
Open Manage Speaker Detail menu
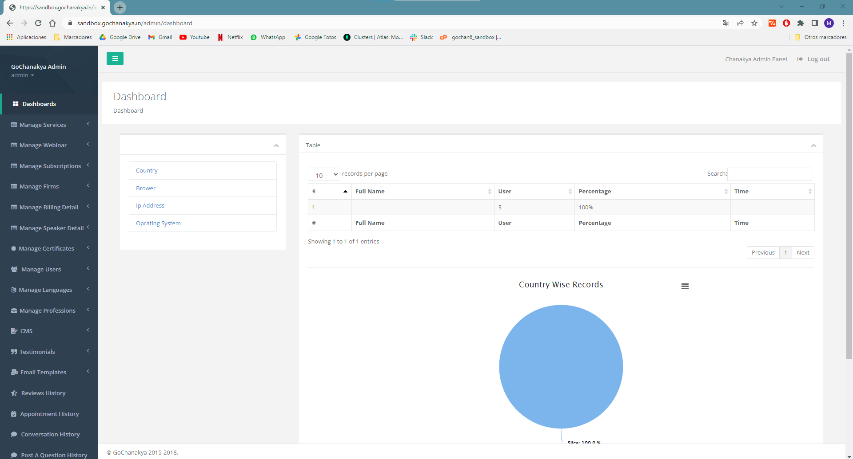tap(49, 228)
